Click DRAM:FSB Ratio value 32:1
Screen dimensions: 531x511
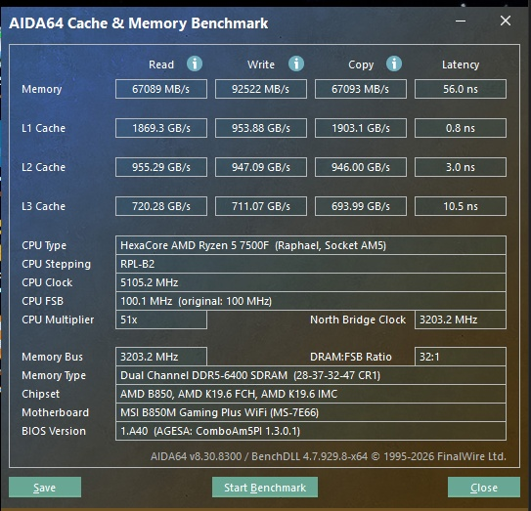click(461, 357)
